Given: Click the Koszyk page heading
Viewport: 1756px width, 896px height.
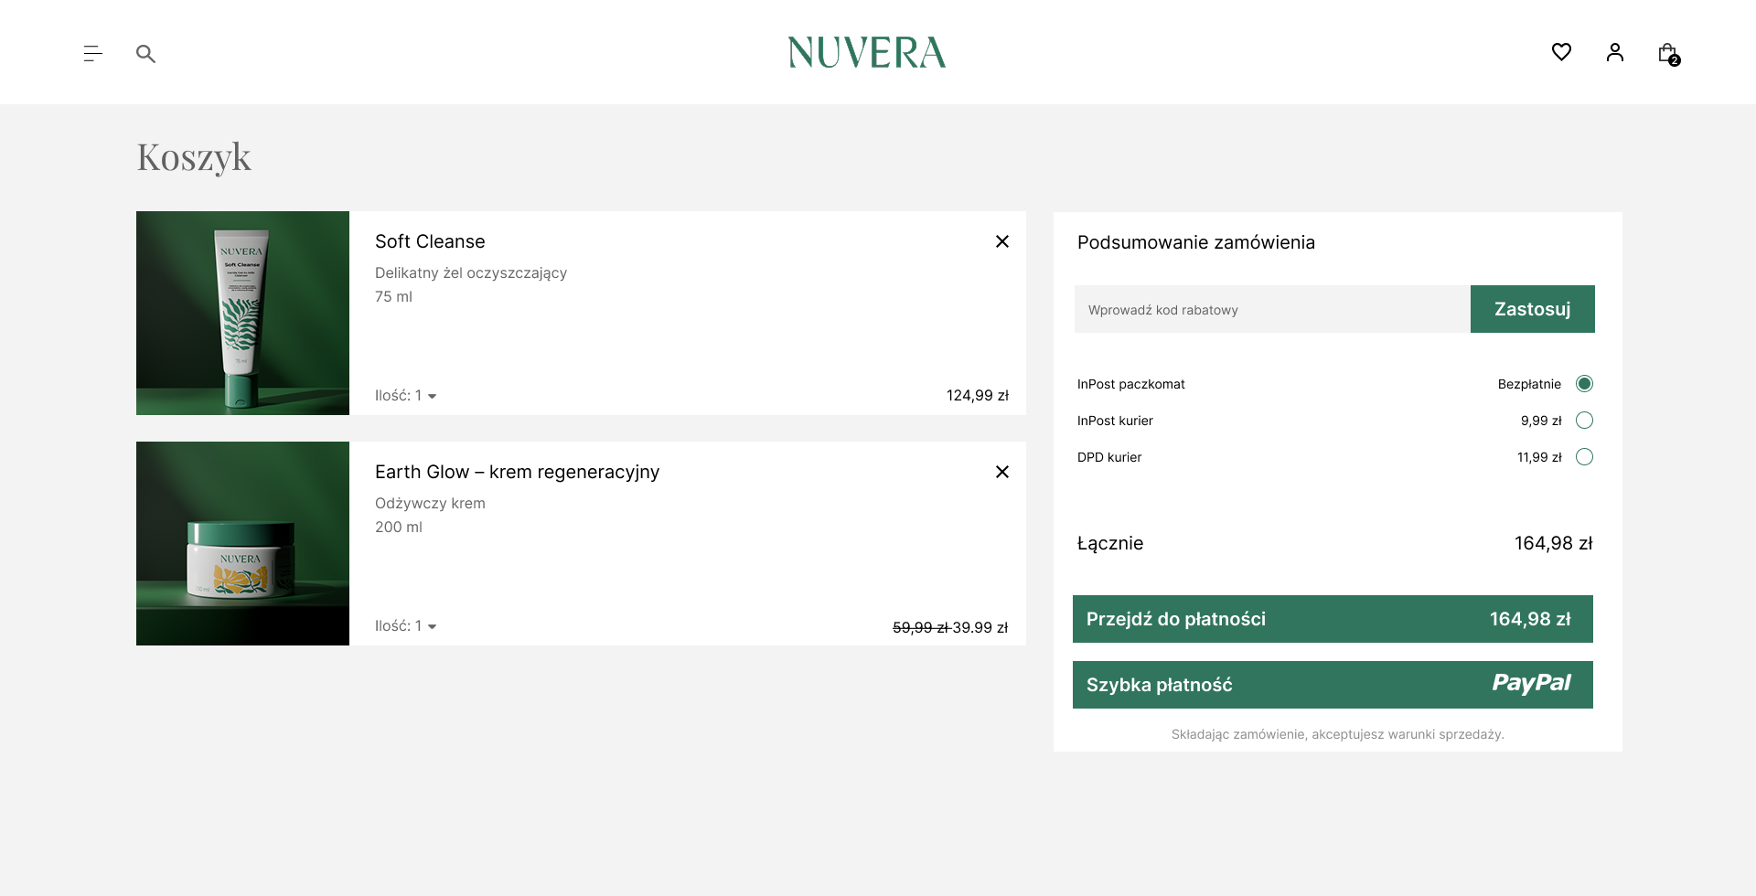Looking at the screenshot, I should pyautogui.click(x=194, y=157).
